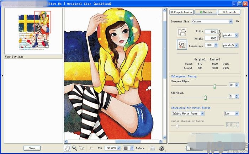Open the preview background color dropdown
Viewport: 249px width, 154px height.
point(132,148)
